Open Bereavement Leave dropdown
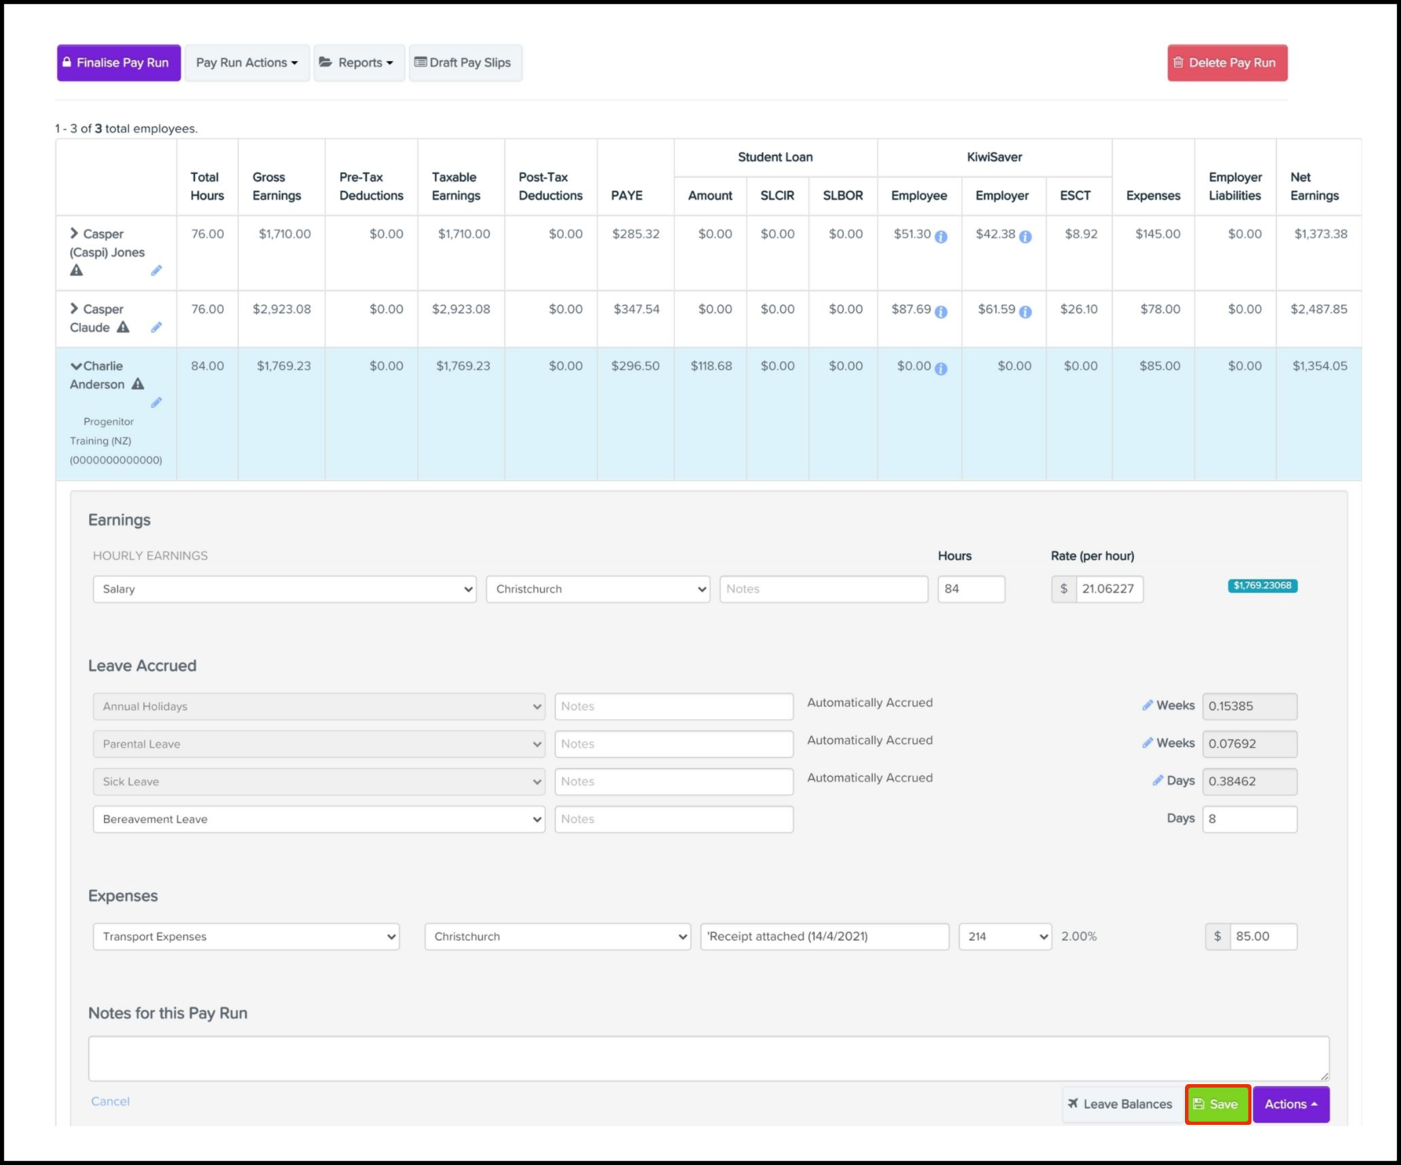 (x=319, y=819)
